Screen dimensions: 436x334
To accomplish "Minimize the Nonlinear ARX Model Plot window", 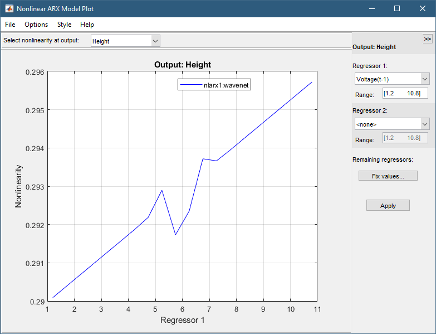I will pyautogui.click(x=372, y=8).
